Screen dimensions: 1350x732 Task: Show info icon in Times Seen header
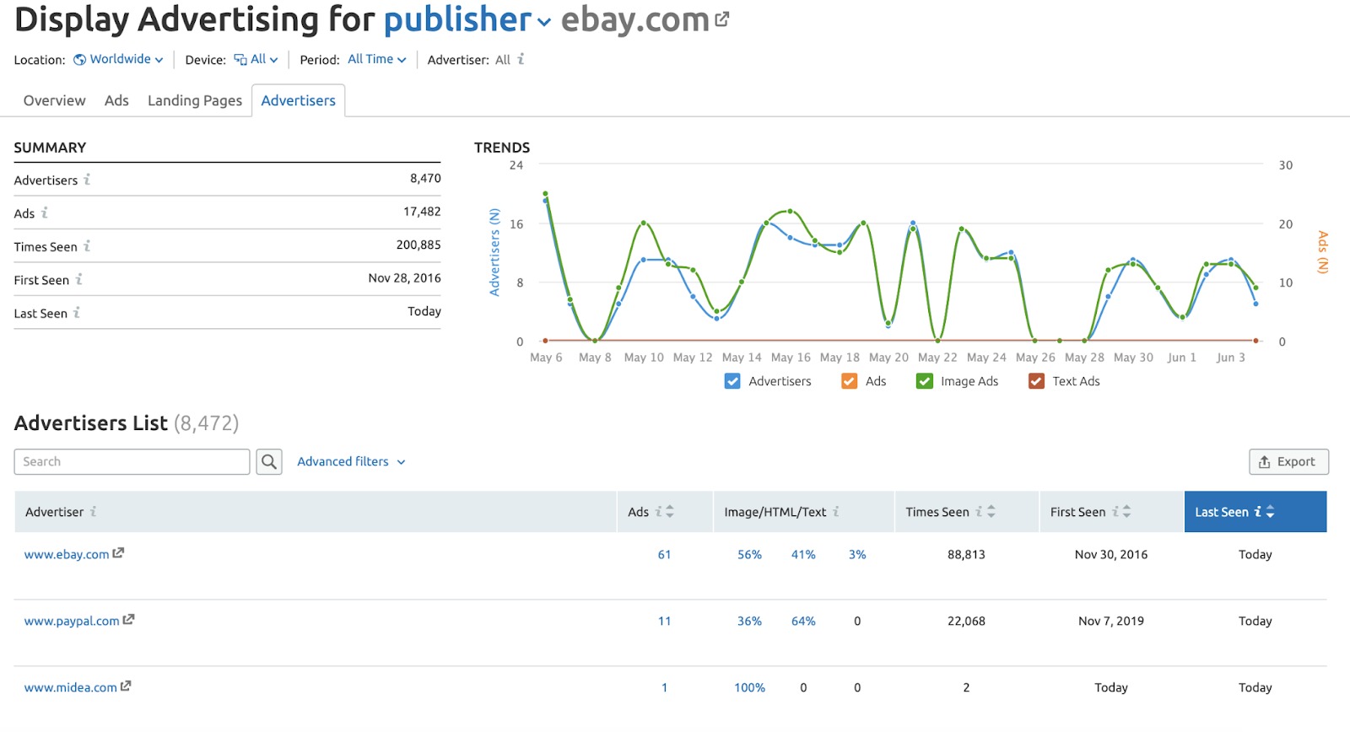click(979, 511)
